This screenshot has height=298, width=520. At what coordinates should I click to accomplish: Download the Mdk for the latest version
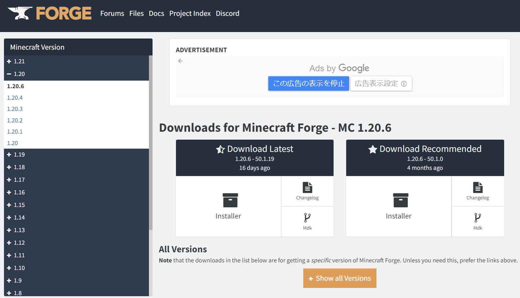pyautogui.click(x=307, y=221)
